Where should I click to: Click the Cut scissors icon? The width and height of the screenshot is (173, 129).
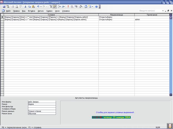coord(25,6)
